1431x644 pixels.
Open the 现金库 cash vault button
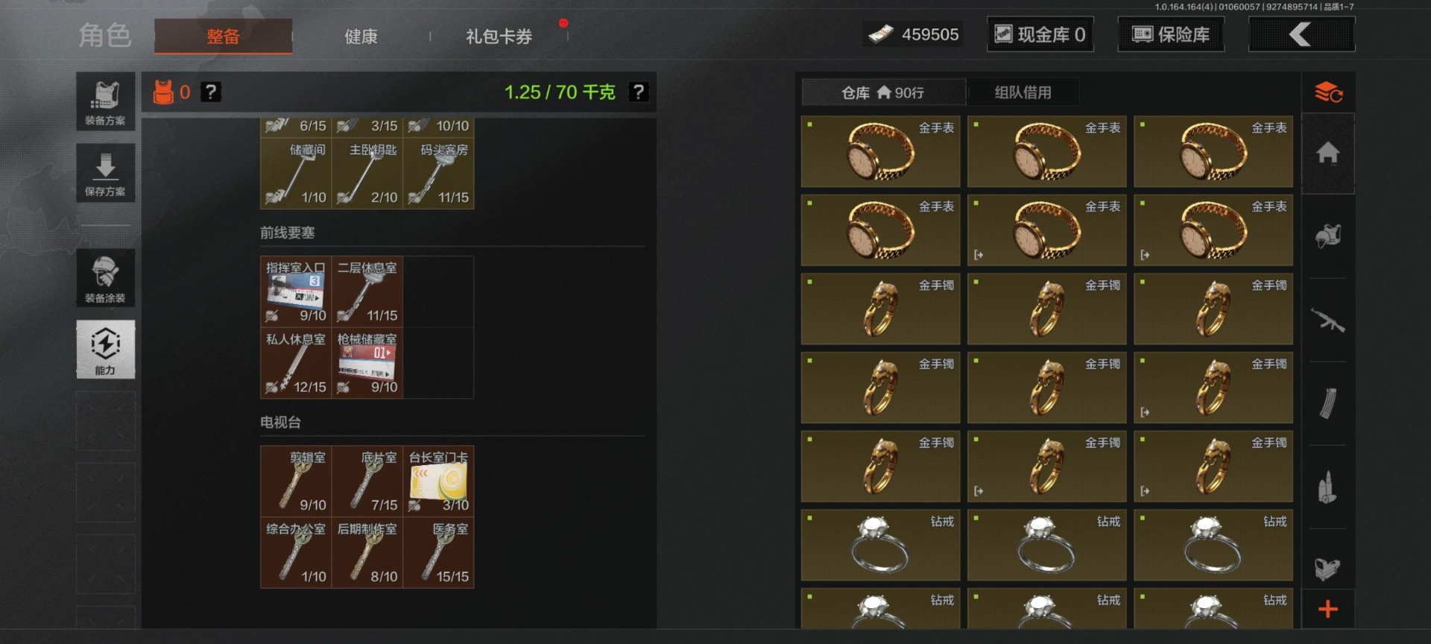[1040, 34]
